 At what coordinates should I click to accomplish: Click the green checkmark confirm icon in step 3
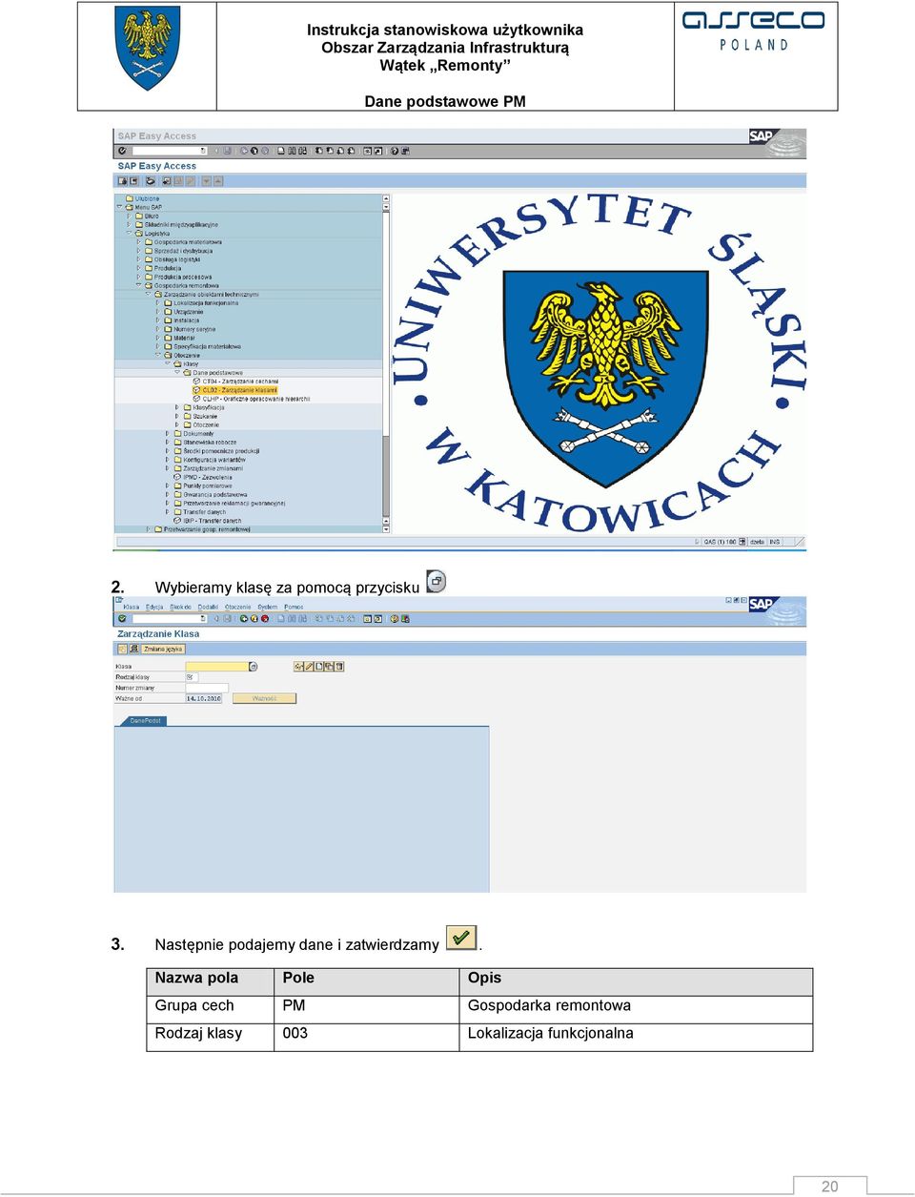[461, 938]
